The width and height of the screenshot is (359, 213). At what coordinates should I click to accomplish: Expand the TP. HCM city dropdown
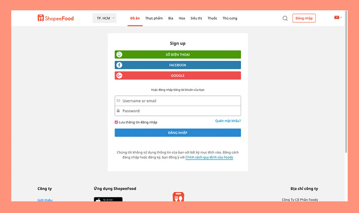click(105, 18)
